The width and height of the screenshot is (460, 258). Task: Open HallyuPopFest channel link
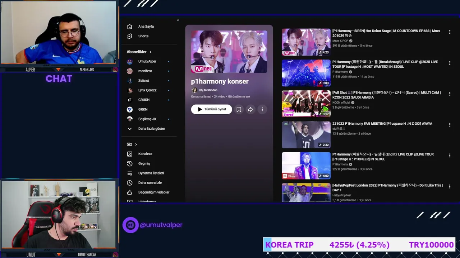point(342,195)
